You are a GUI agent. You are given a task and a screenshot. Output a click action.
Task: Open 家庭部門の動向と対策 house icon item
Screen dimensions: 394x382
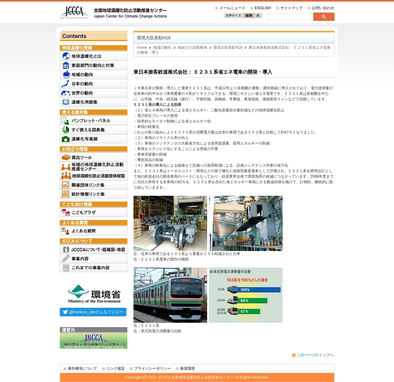click(94, 65)
